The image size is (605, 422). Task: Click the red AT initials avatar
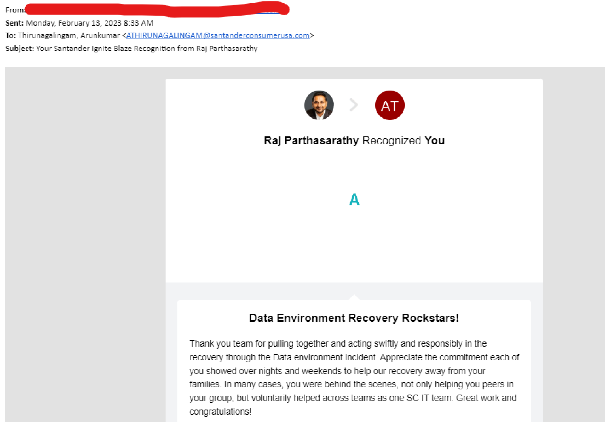(x=390, y=105)
